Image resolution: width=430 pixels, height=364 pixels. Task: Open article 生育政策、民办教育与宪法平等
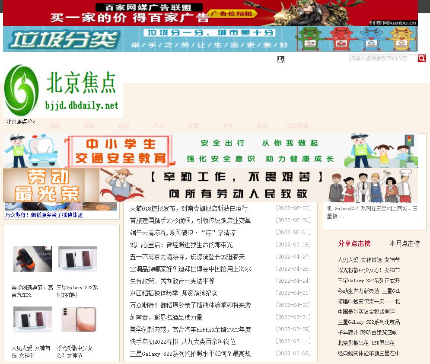point(172,281)
